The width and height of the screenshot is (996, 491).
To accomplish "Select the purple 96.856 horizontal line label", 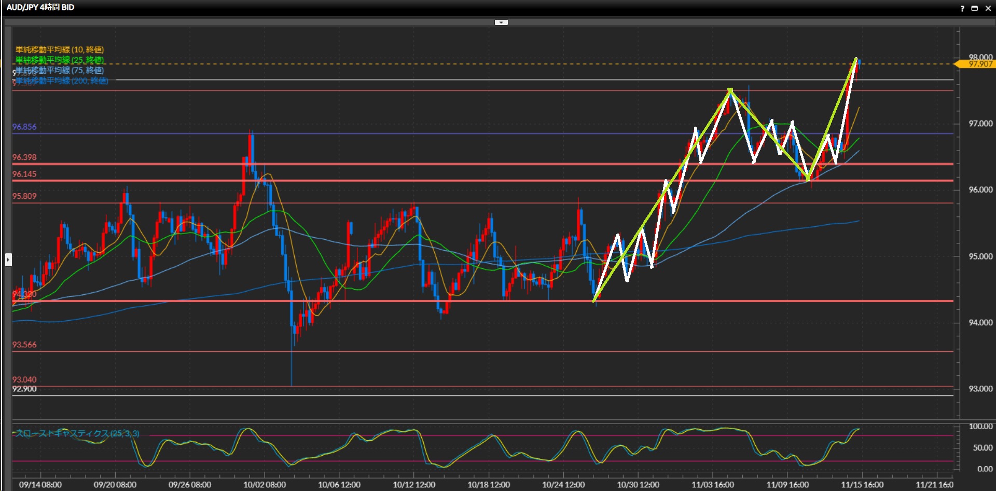I will point(24,127).
